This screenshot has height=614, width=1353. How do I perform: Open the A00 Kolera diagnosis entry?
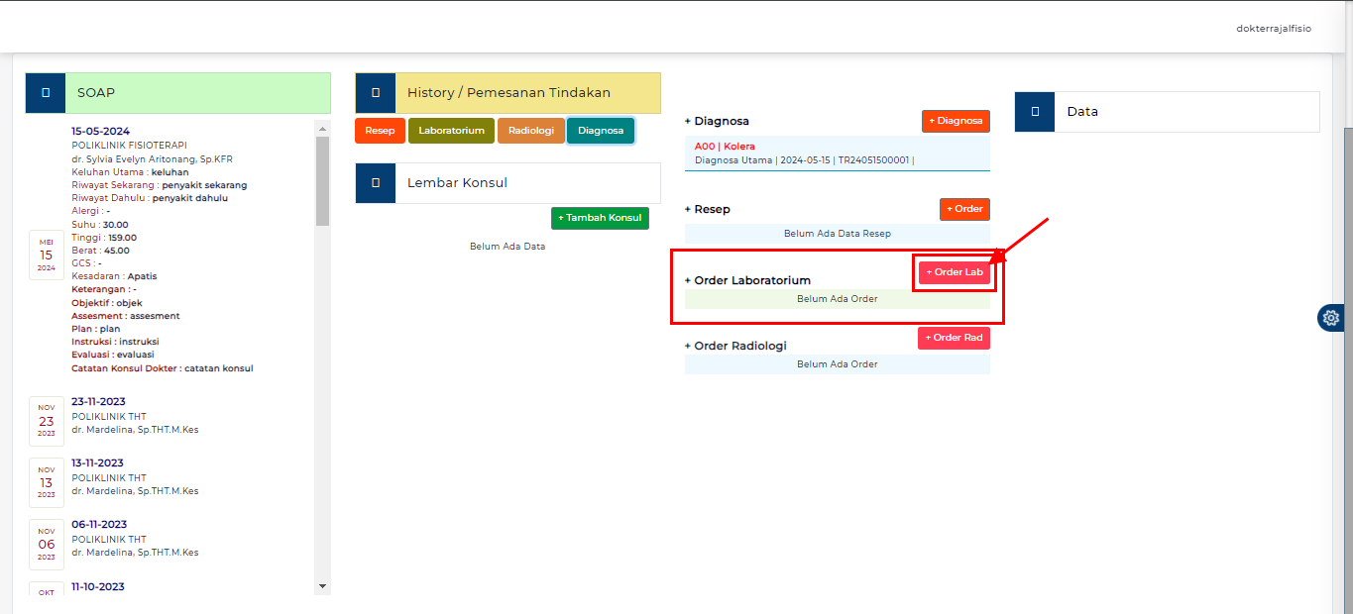(725, 147)
